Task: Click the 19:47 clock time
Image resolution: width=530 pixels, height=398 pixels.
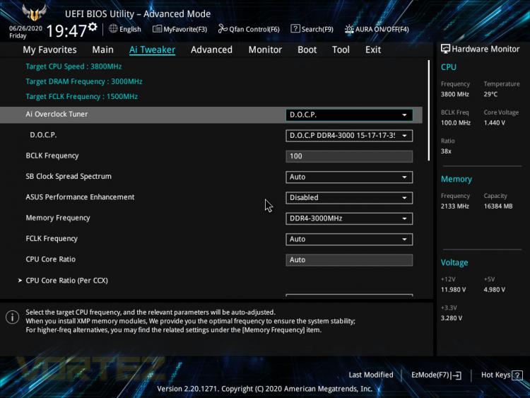Action: point(66,31)
